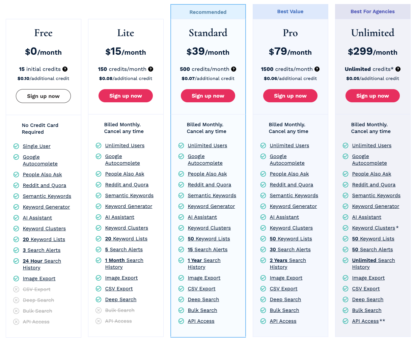Click the Best For Agencies banner
The image size is (415, 341).
pos(372,11)
